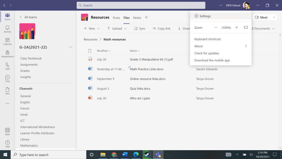Open Help icon in the sidebar
The image size is (282, 159).
[x=7, y=144]
